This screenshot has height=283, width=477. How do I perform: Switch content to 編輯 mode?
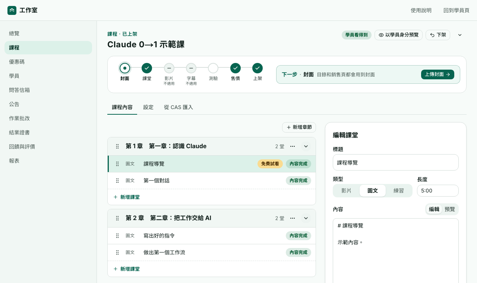(434, 209)
